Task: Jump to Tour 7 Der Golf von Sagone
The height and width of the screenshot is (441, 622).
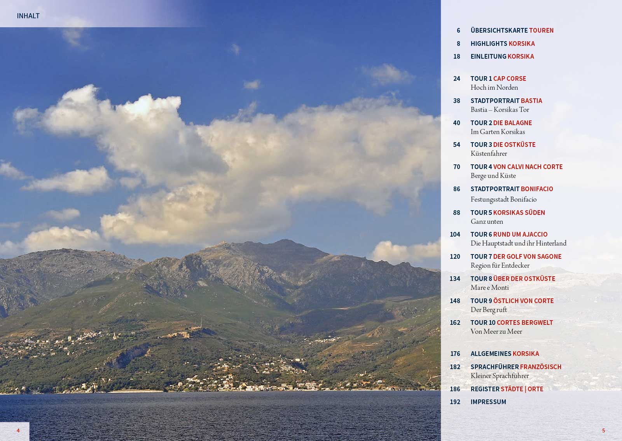Action: click(x=515, y=256)
